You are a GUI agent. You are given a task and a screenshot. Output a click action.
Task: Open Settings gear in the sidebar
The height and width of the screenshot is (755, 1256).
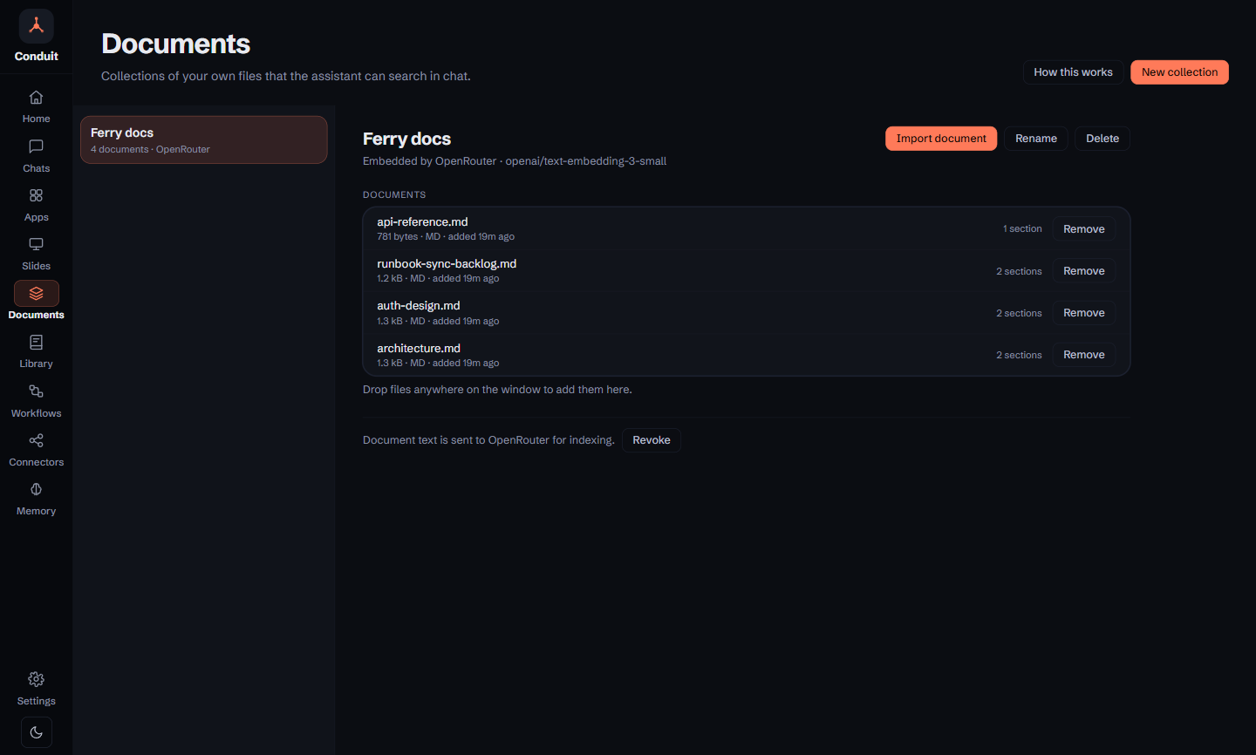pyautogui.click(x=36, y=679)
